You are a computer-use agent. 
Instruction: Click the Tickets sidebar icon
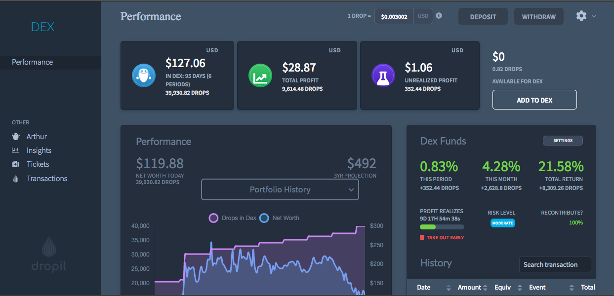coord(15,164)
